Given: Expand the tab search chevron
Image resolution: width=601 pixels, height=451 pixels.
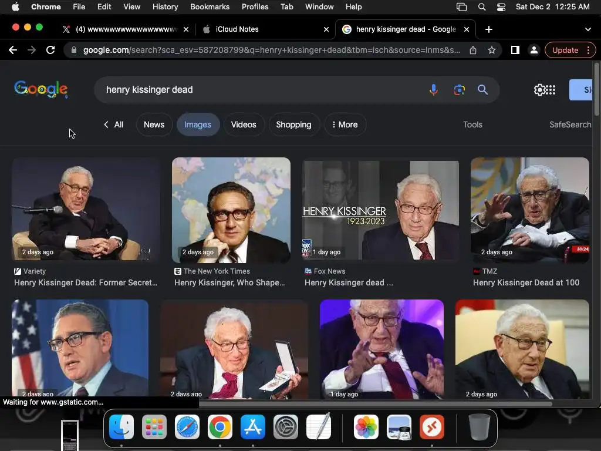Looking at the screenshot, I should tap(588, 29).
